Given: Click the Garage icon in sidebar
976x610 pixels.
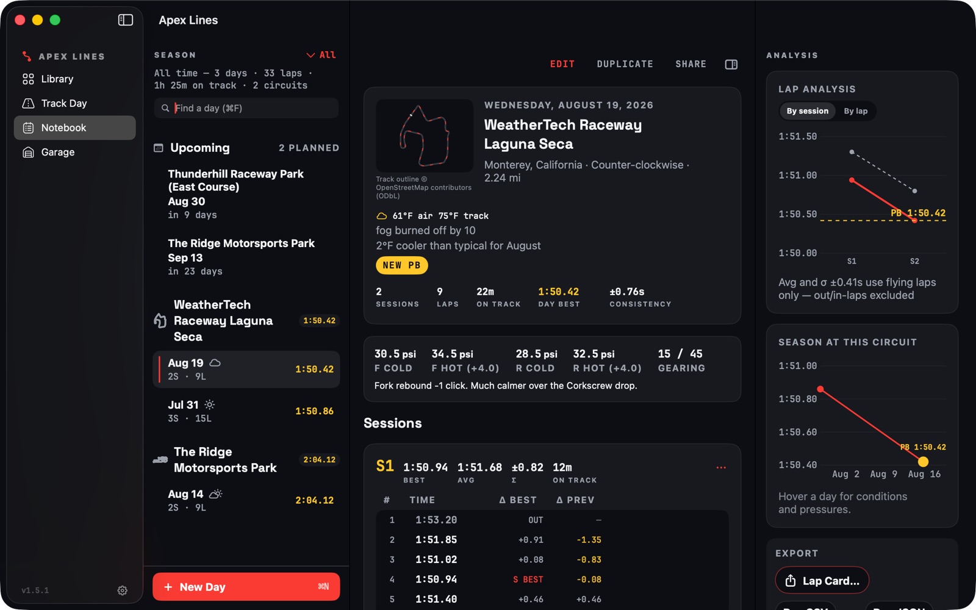Looking at the screenshot, I should [28, 152].
